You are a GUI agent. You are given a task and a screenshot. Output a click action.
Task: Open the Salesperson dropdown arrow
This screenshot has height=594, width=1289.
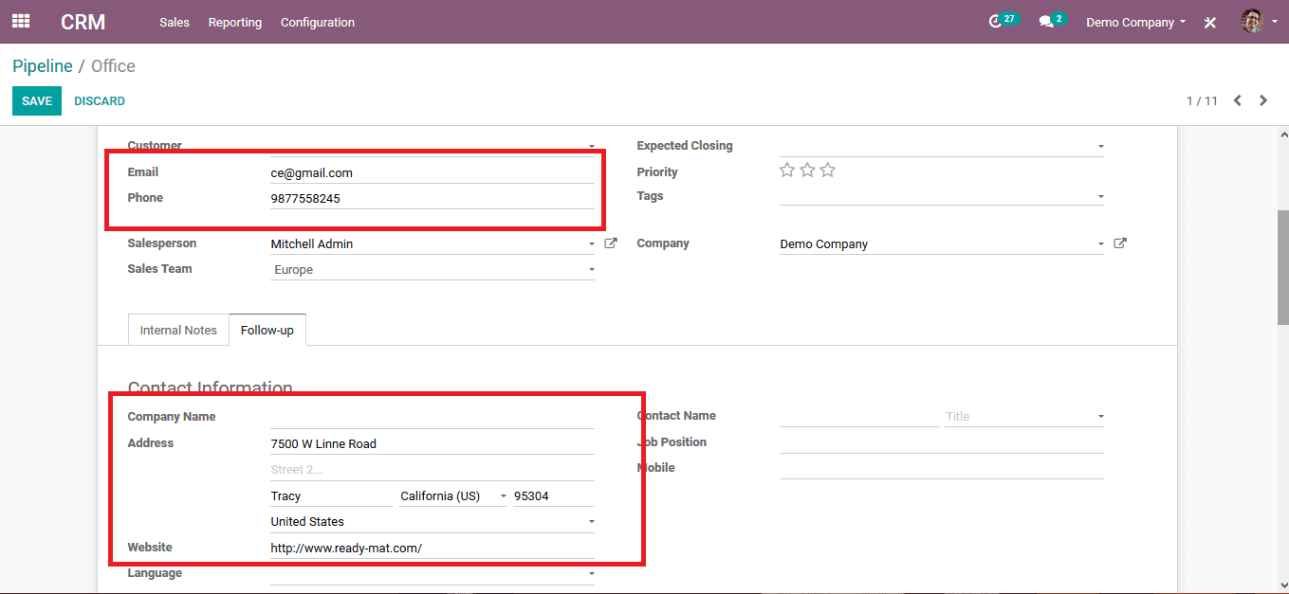pos(592,244)
